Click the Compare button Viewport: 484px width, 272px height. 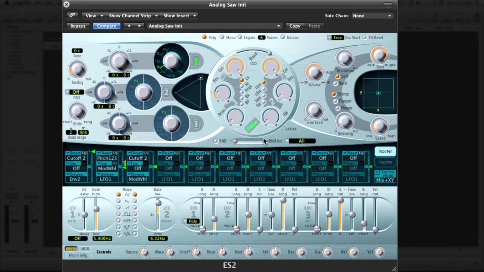pyautogui.click(x=106, y=26)
